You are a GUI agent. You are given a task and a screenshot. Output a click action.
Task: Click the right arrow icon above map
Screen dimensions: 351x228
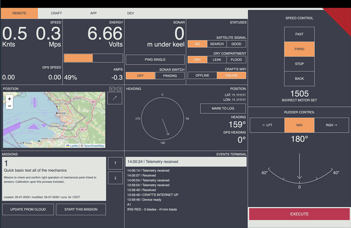(x=120, y=89)
